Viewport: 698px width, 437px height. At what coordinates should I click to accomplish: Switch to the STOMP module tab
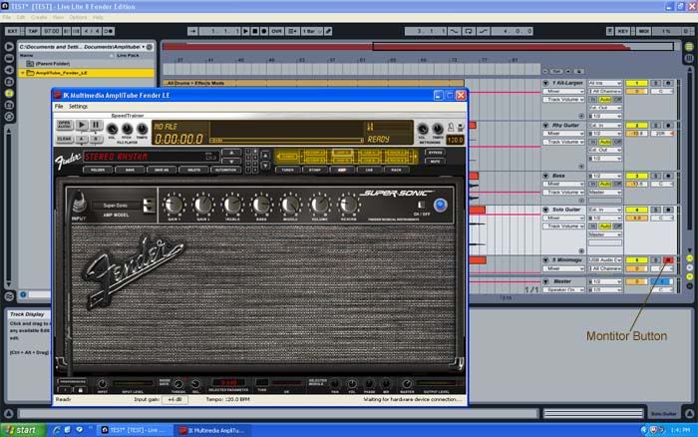[x=315, y=170]
